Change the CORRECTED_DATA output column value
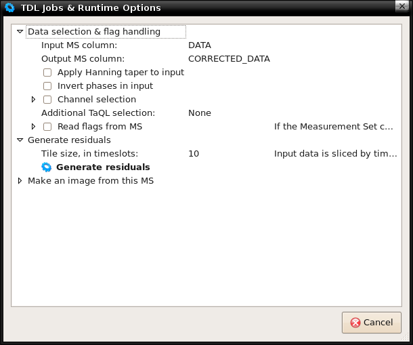The image size is (413, 345). [229, 59]
